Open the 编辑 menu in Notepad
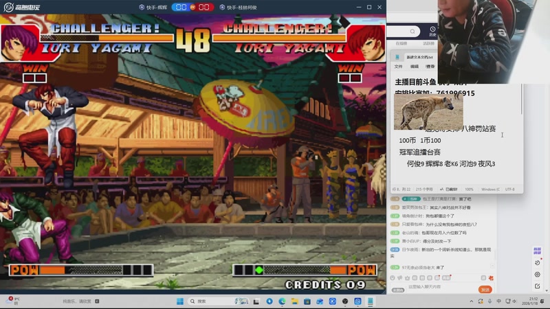 pyautogui.click(x=415, y=66)
